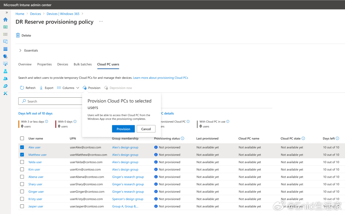Image resolution: width=345 pixels, height=214 pixels.
Task: Sort by User name column header
Action: 36,138
